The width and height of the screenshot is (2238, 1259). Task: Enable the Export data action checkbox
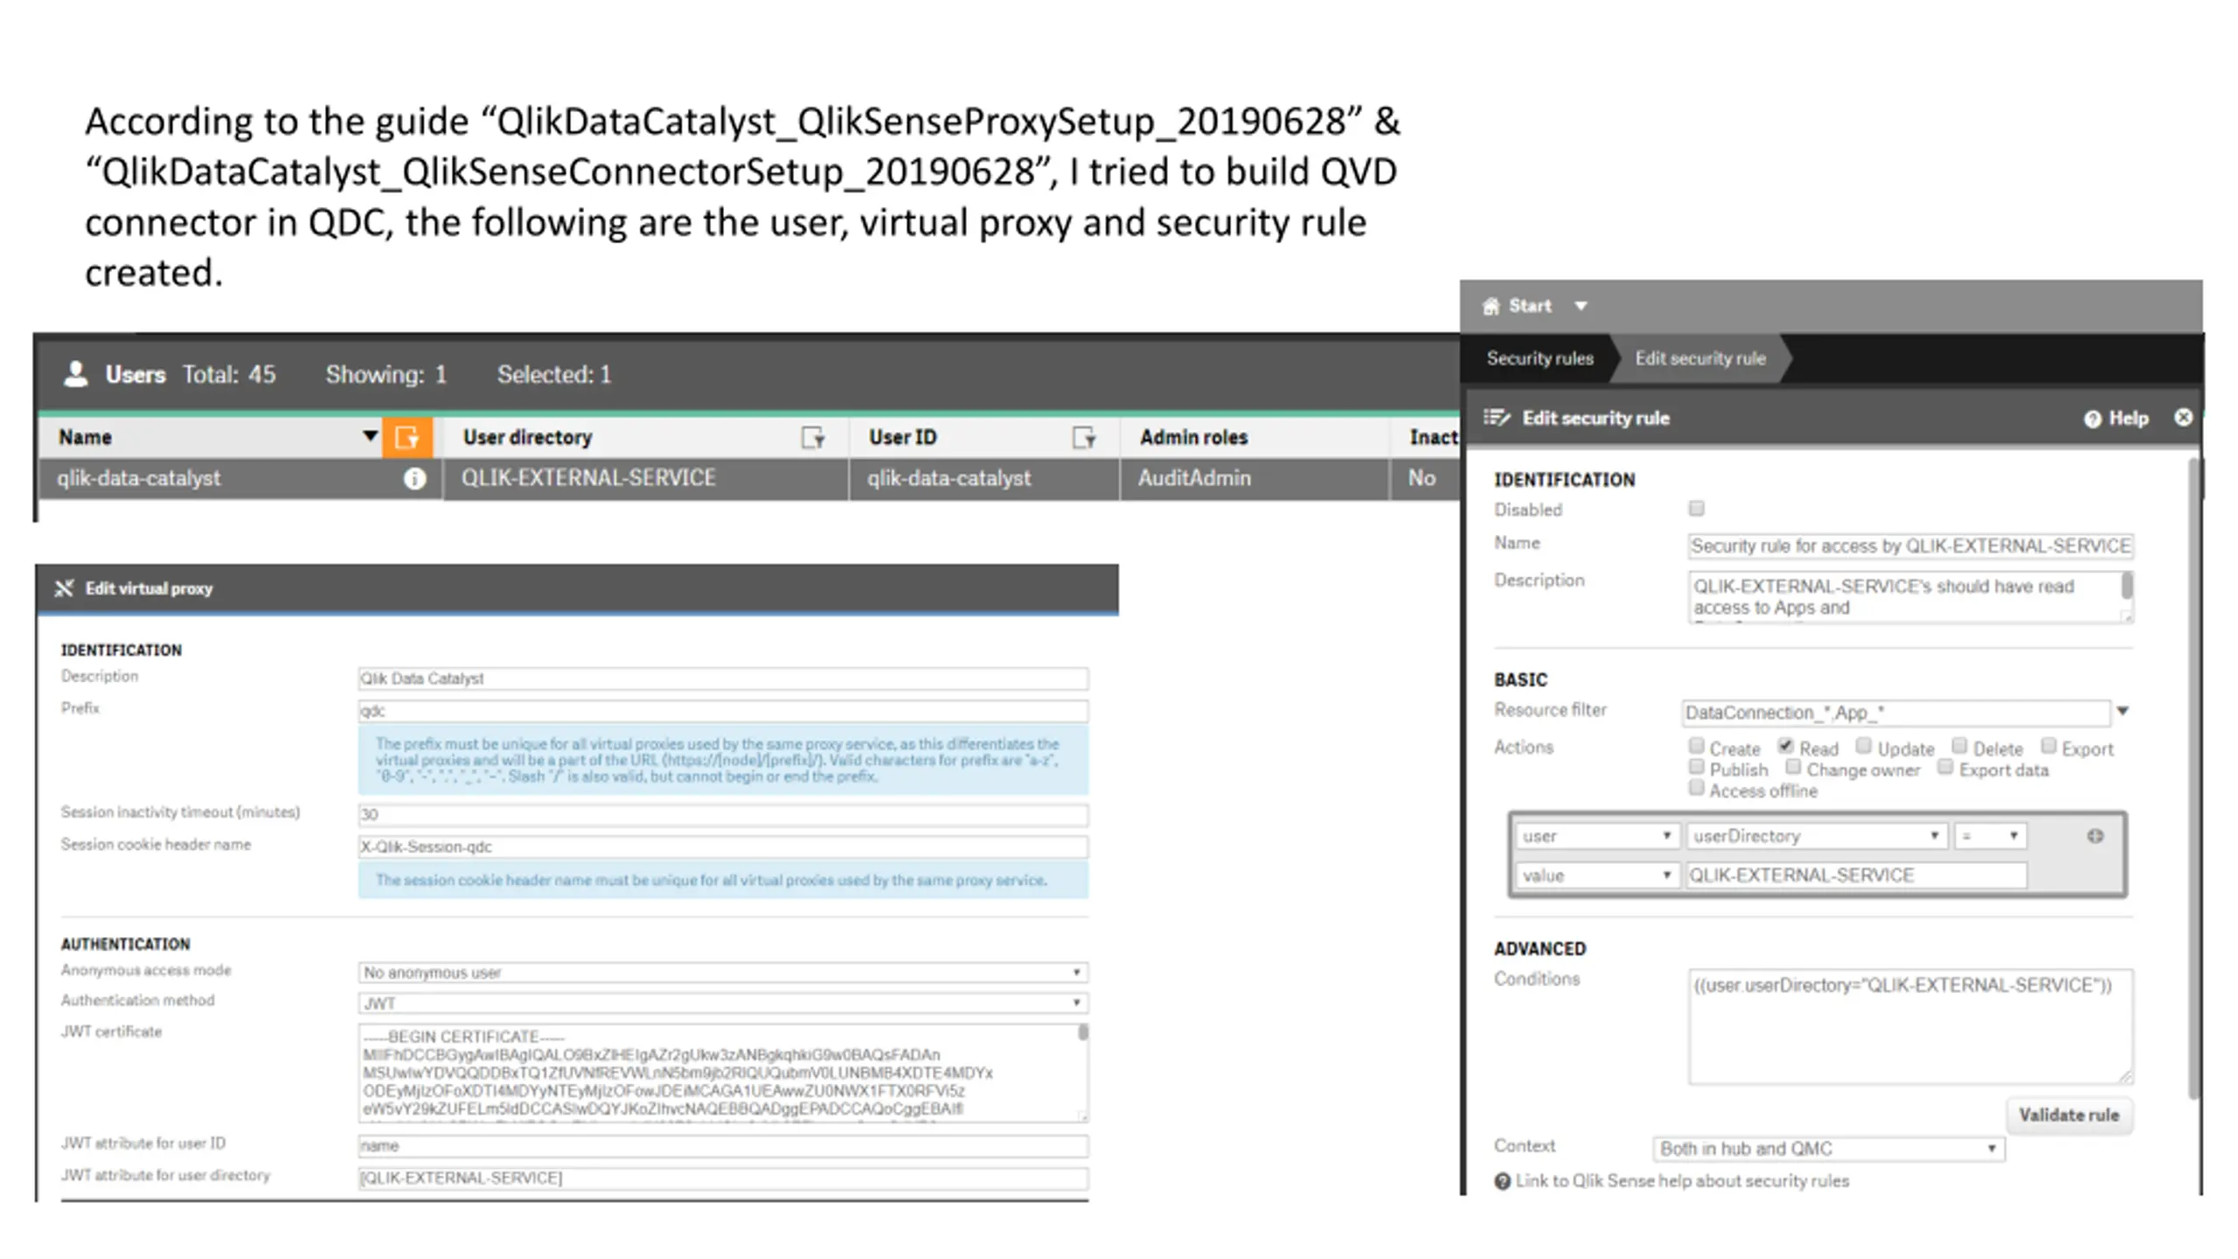[1945, 768]
